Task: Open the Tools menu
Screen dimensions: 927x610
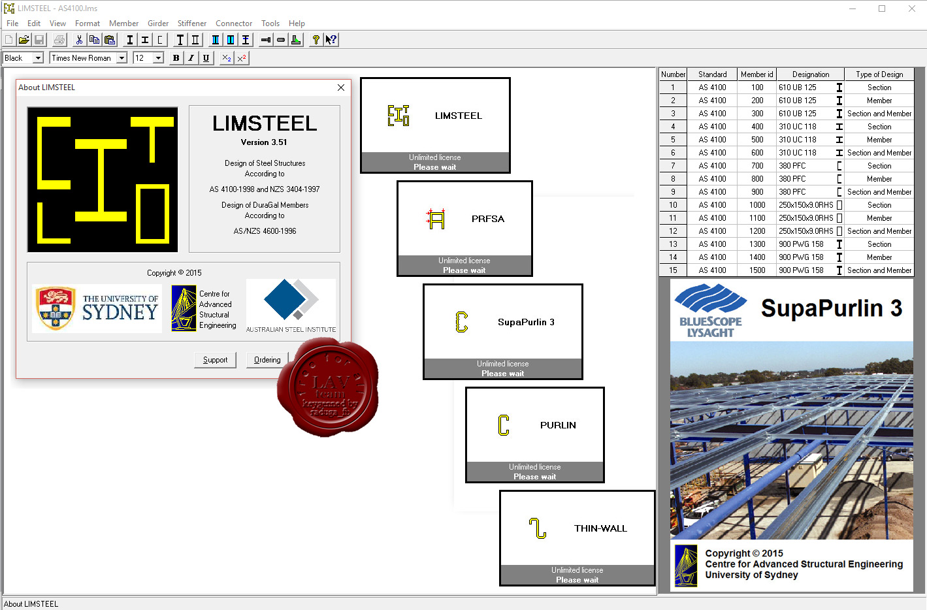Action: [x=270, y=24]
